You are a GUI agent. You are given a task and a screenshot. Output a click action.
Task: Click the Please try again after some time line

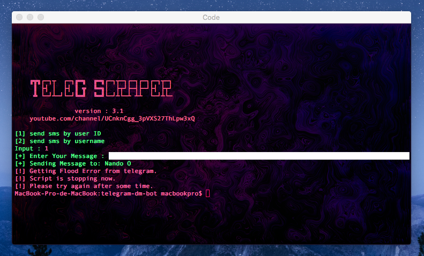pos(84,186)
